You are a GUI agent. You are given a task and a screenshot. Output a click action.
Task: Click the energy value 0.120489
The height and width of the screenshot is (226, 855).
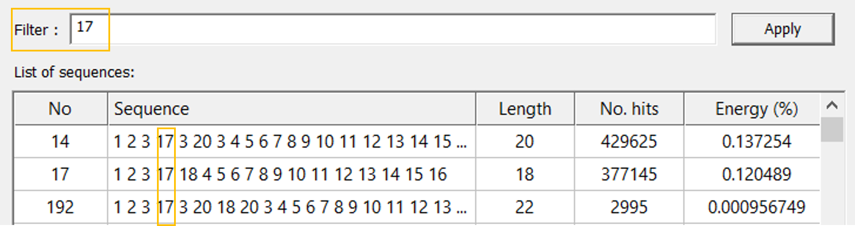pyautogui.click(x=757, y=174)
